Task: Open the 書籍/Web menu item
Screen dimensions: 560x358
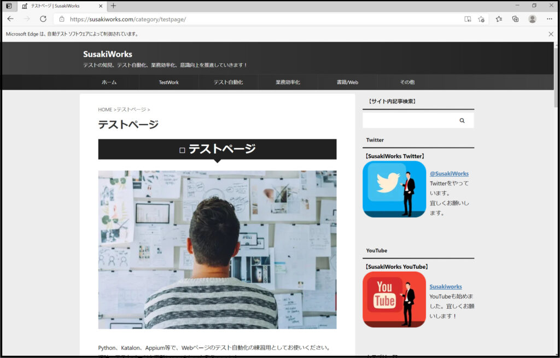Action: pos(347,82)
